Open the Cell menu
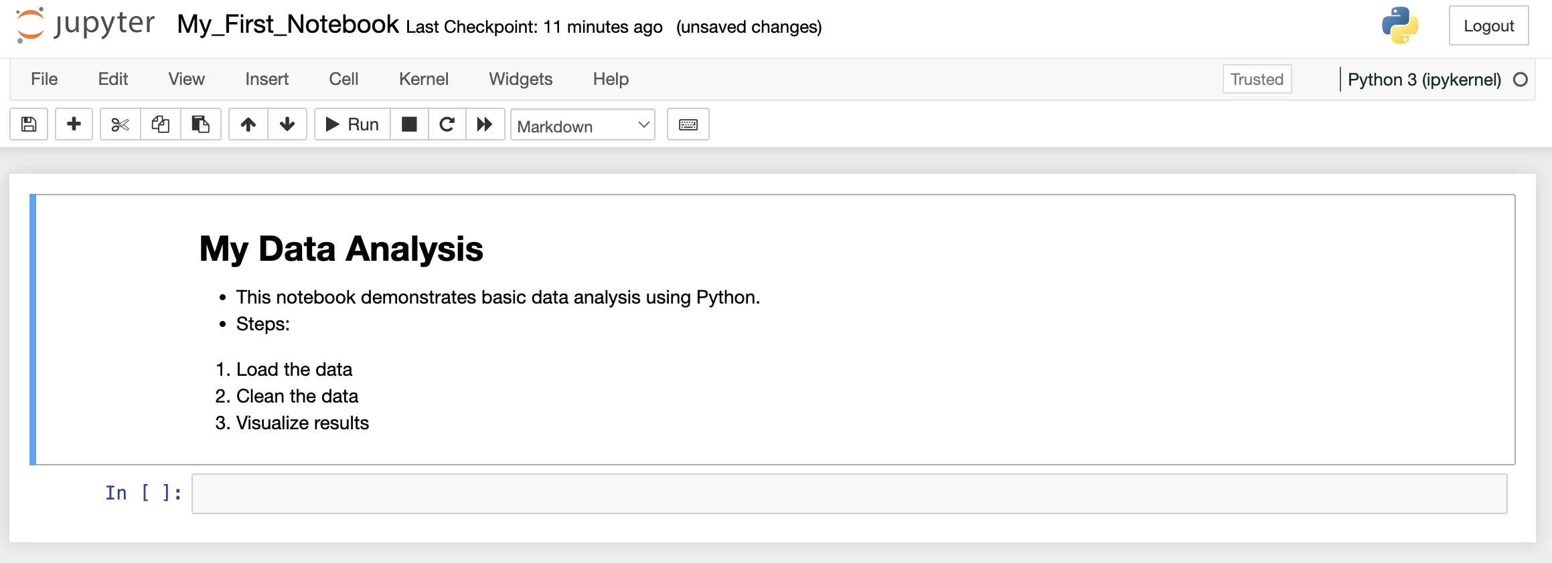 tap(343, 79)
